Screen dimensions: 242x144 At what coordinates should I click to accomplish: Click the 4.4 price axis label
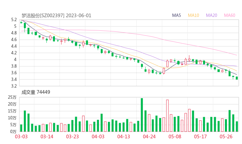[14, 46]
